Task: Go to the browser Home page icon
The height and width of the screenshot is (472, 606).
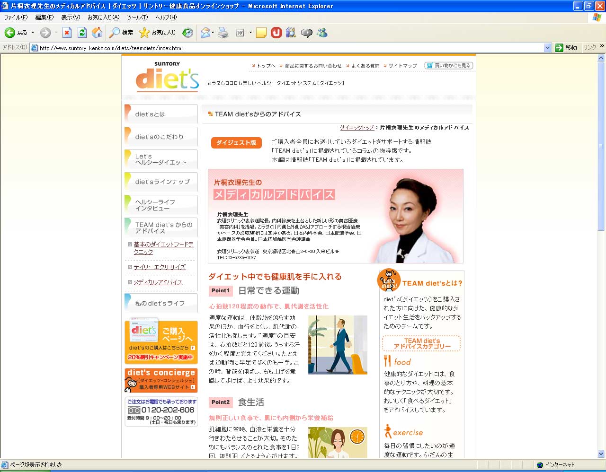Action: (97, 33)
